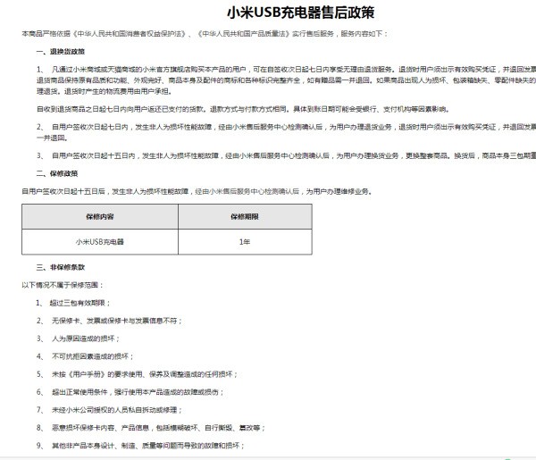Click item 9 其他非产品本身设计

[140, 446]
